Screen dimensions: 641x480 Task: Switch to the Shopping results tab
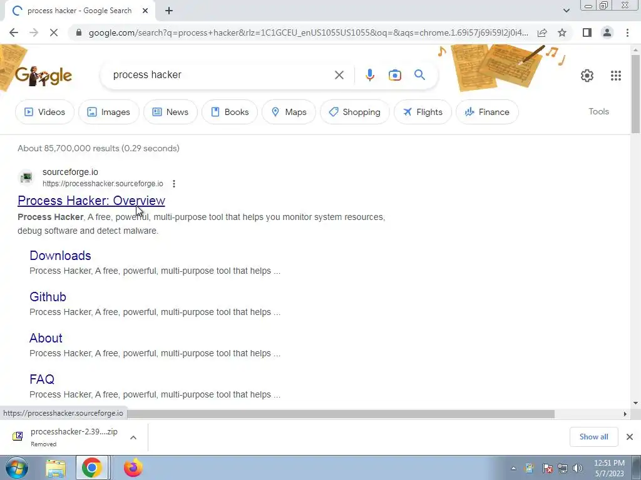355,112
